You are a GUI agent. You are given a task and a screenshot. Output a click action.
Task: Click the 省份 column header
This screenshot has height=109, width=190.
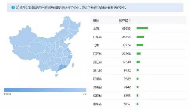click(x=96, y=20)
